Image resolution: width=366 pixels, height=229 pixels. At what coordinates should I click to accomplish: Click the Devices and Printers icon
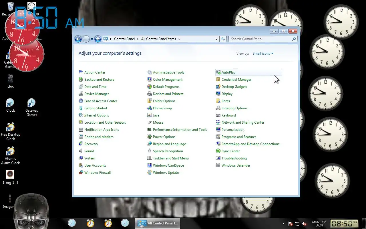[150, 94]
